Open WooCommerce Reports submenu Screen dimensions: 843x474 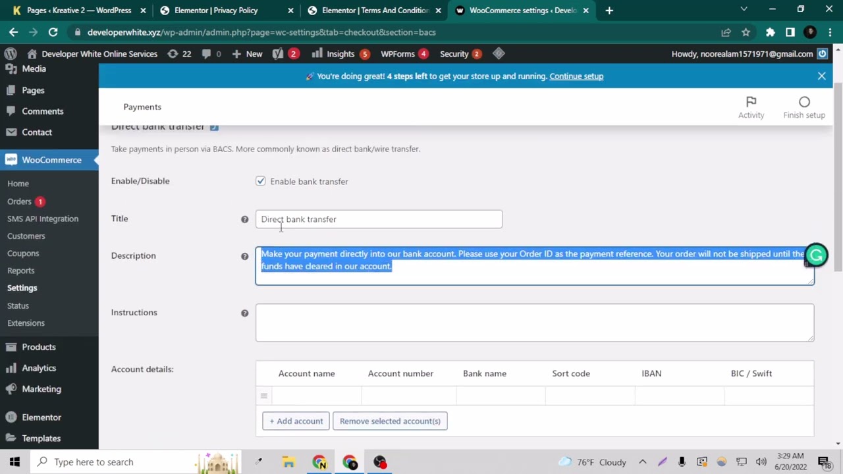pyautogui.click(x=21, y=271)
